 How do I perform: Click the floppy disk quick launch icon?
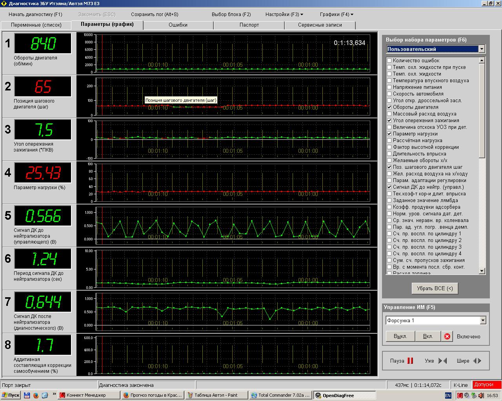pyautogui.click(x=27, y=395)
